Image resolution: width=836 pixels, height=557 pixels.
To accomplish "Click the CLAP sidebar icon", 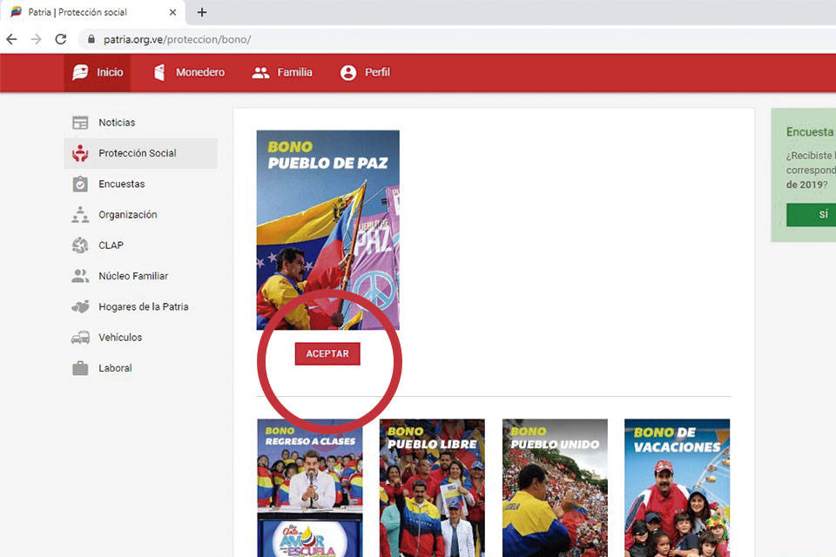I will 80,245.
